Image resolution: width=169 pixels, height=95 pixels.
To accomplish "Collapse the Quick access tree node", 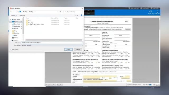I will click(x=10, y=20).
